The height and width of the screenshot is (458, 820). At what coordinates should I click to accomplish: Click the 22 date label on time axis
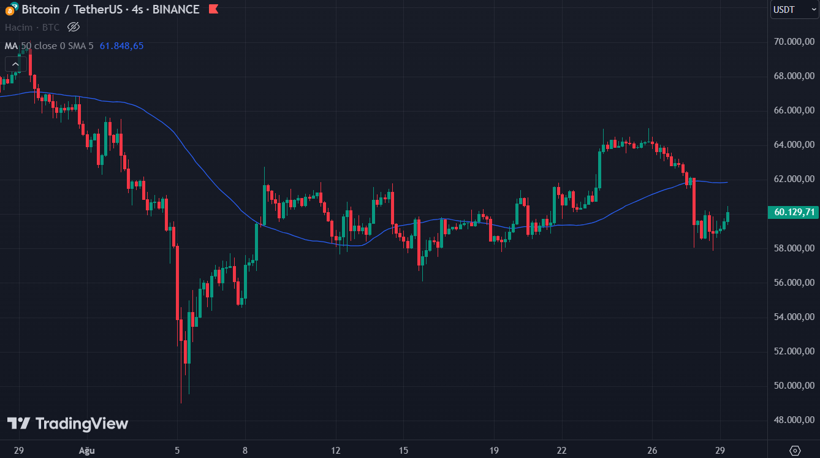point(561,451)
